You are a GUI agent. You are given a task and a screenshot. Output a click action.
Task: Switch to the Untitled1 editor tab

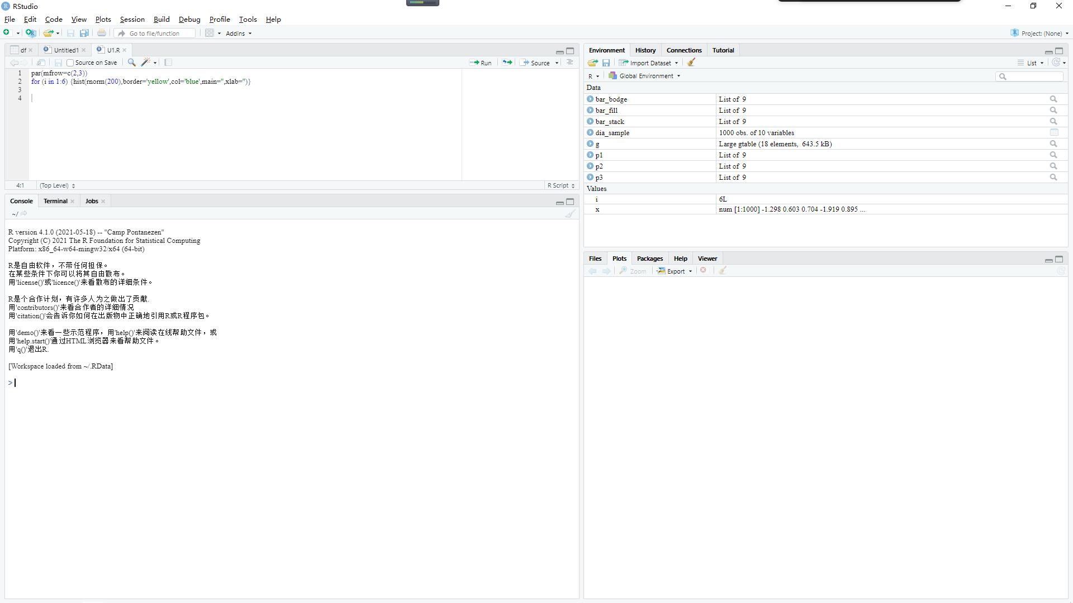click(x=66, y=50)
